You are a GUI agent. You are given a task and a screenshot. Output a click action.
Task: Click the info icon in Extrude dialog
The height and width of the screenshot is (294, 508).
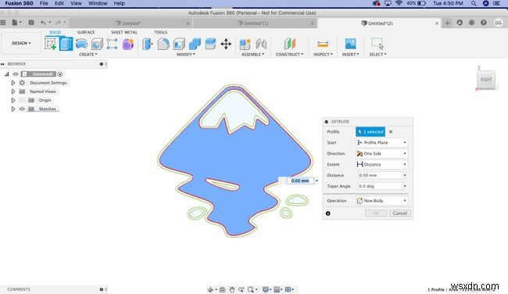click(328, 213)
